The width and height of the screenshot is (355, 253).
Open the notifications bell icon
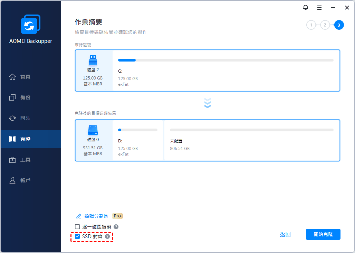[x=305, y=8]
